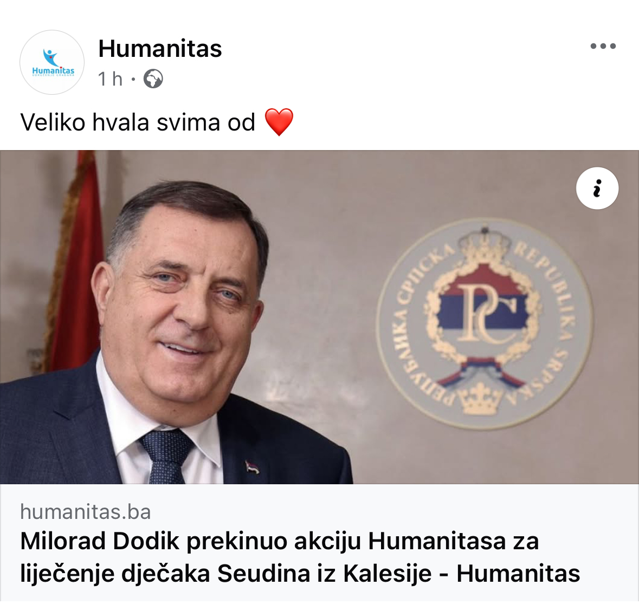This screenshot has height=611, width=639.
Task: Open the three-dot post options menu
Action: (603, 46)
